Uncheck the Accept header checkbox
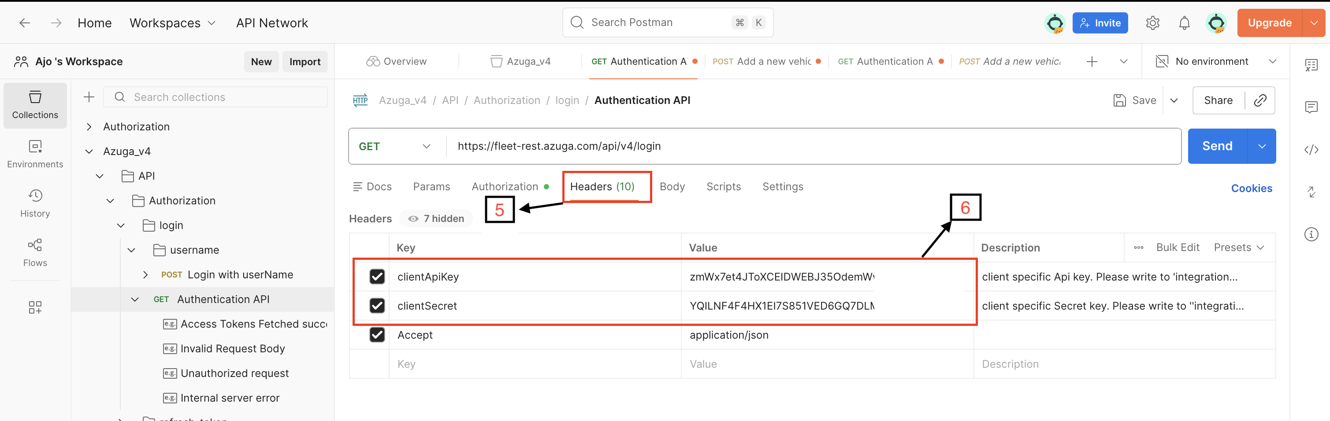 tap(377, 335)
